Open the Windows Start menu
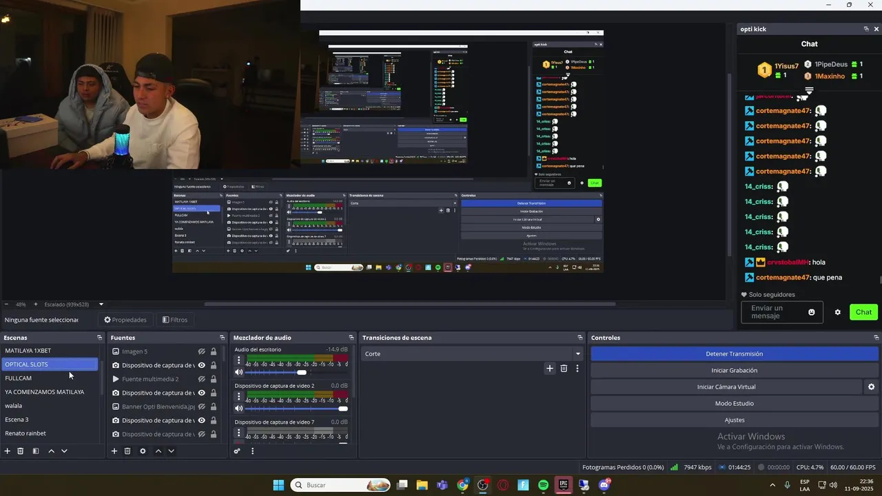 coord(278,485)
